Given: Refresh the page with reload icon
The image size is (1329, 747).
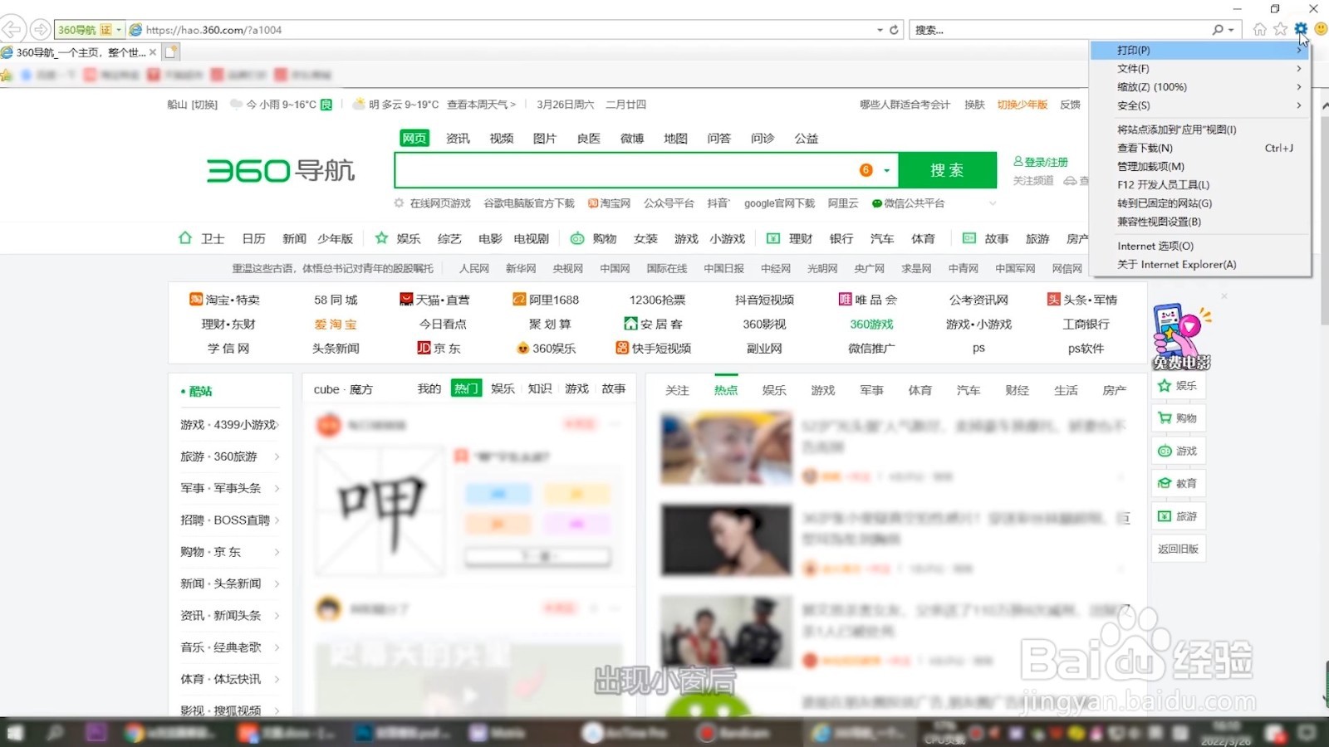Looking at the screenshot, I should (894, 30).
